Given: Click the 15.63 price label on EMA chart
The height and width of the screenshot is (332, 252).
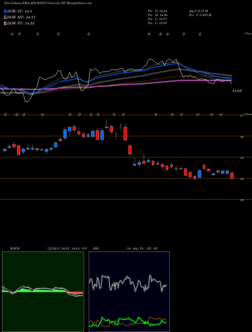Looking at the screenshot, I should pos(237,91).
